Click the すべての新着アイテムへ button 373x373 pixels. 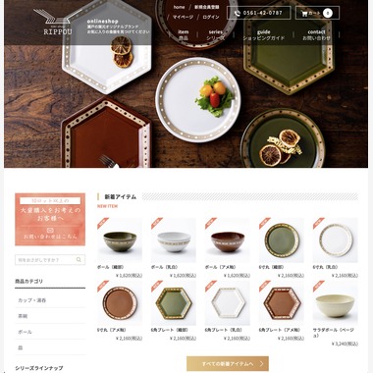(x=228, y=364)
